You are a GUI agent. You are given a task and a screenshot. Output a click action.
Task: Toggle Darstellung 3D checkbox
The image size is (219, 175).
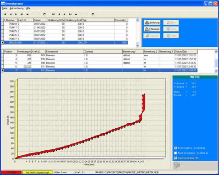point(175,158)
